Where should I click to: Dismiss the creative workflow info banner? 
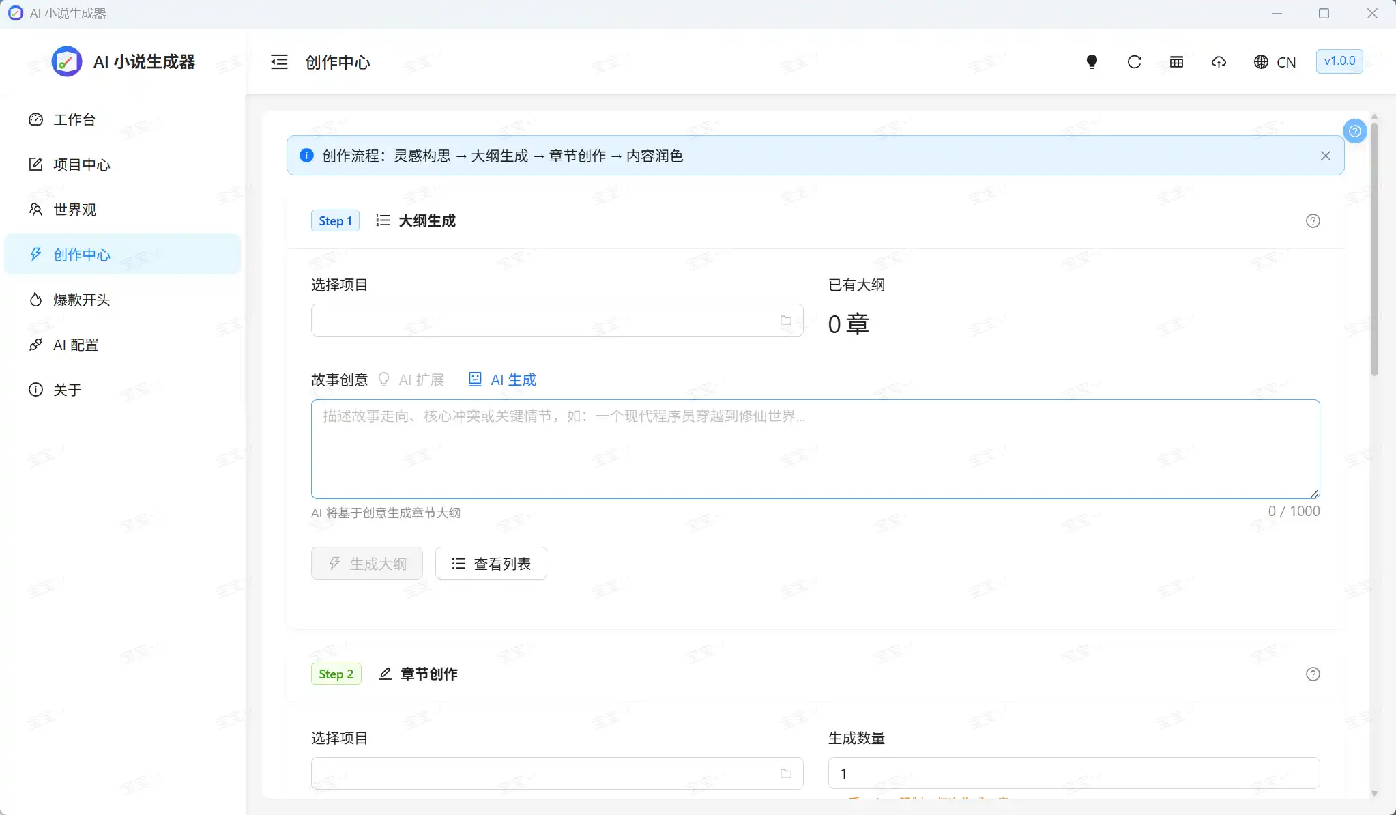1325,155
